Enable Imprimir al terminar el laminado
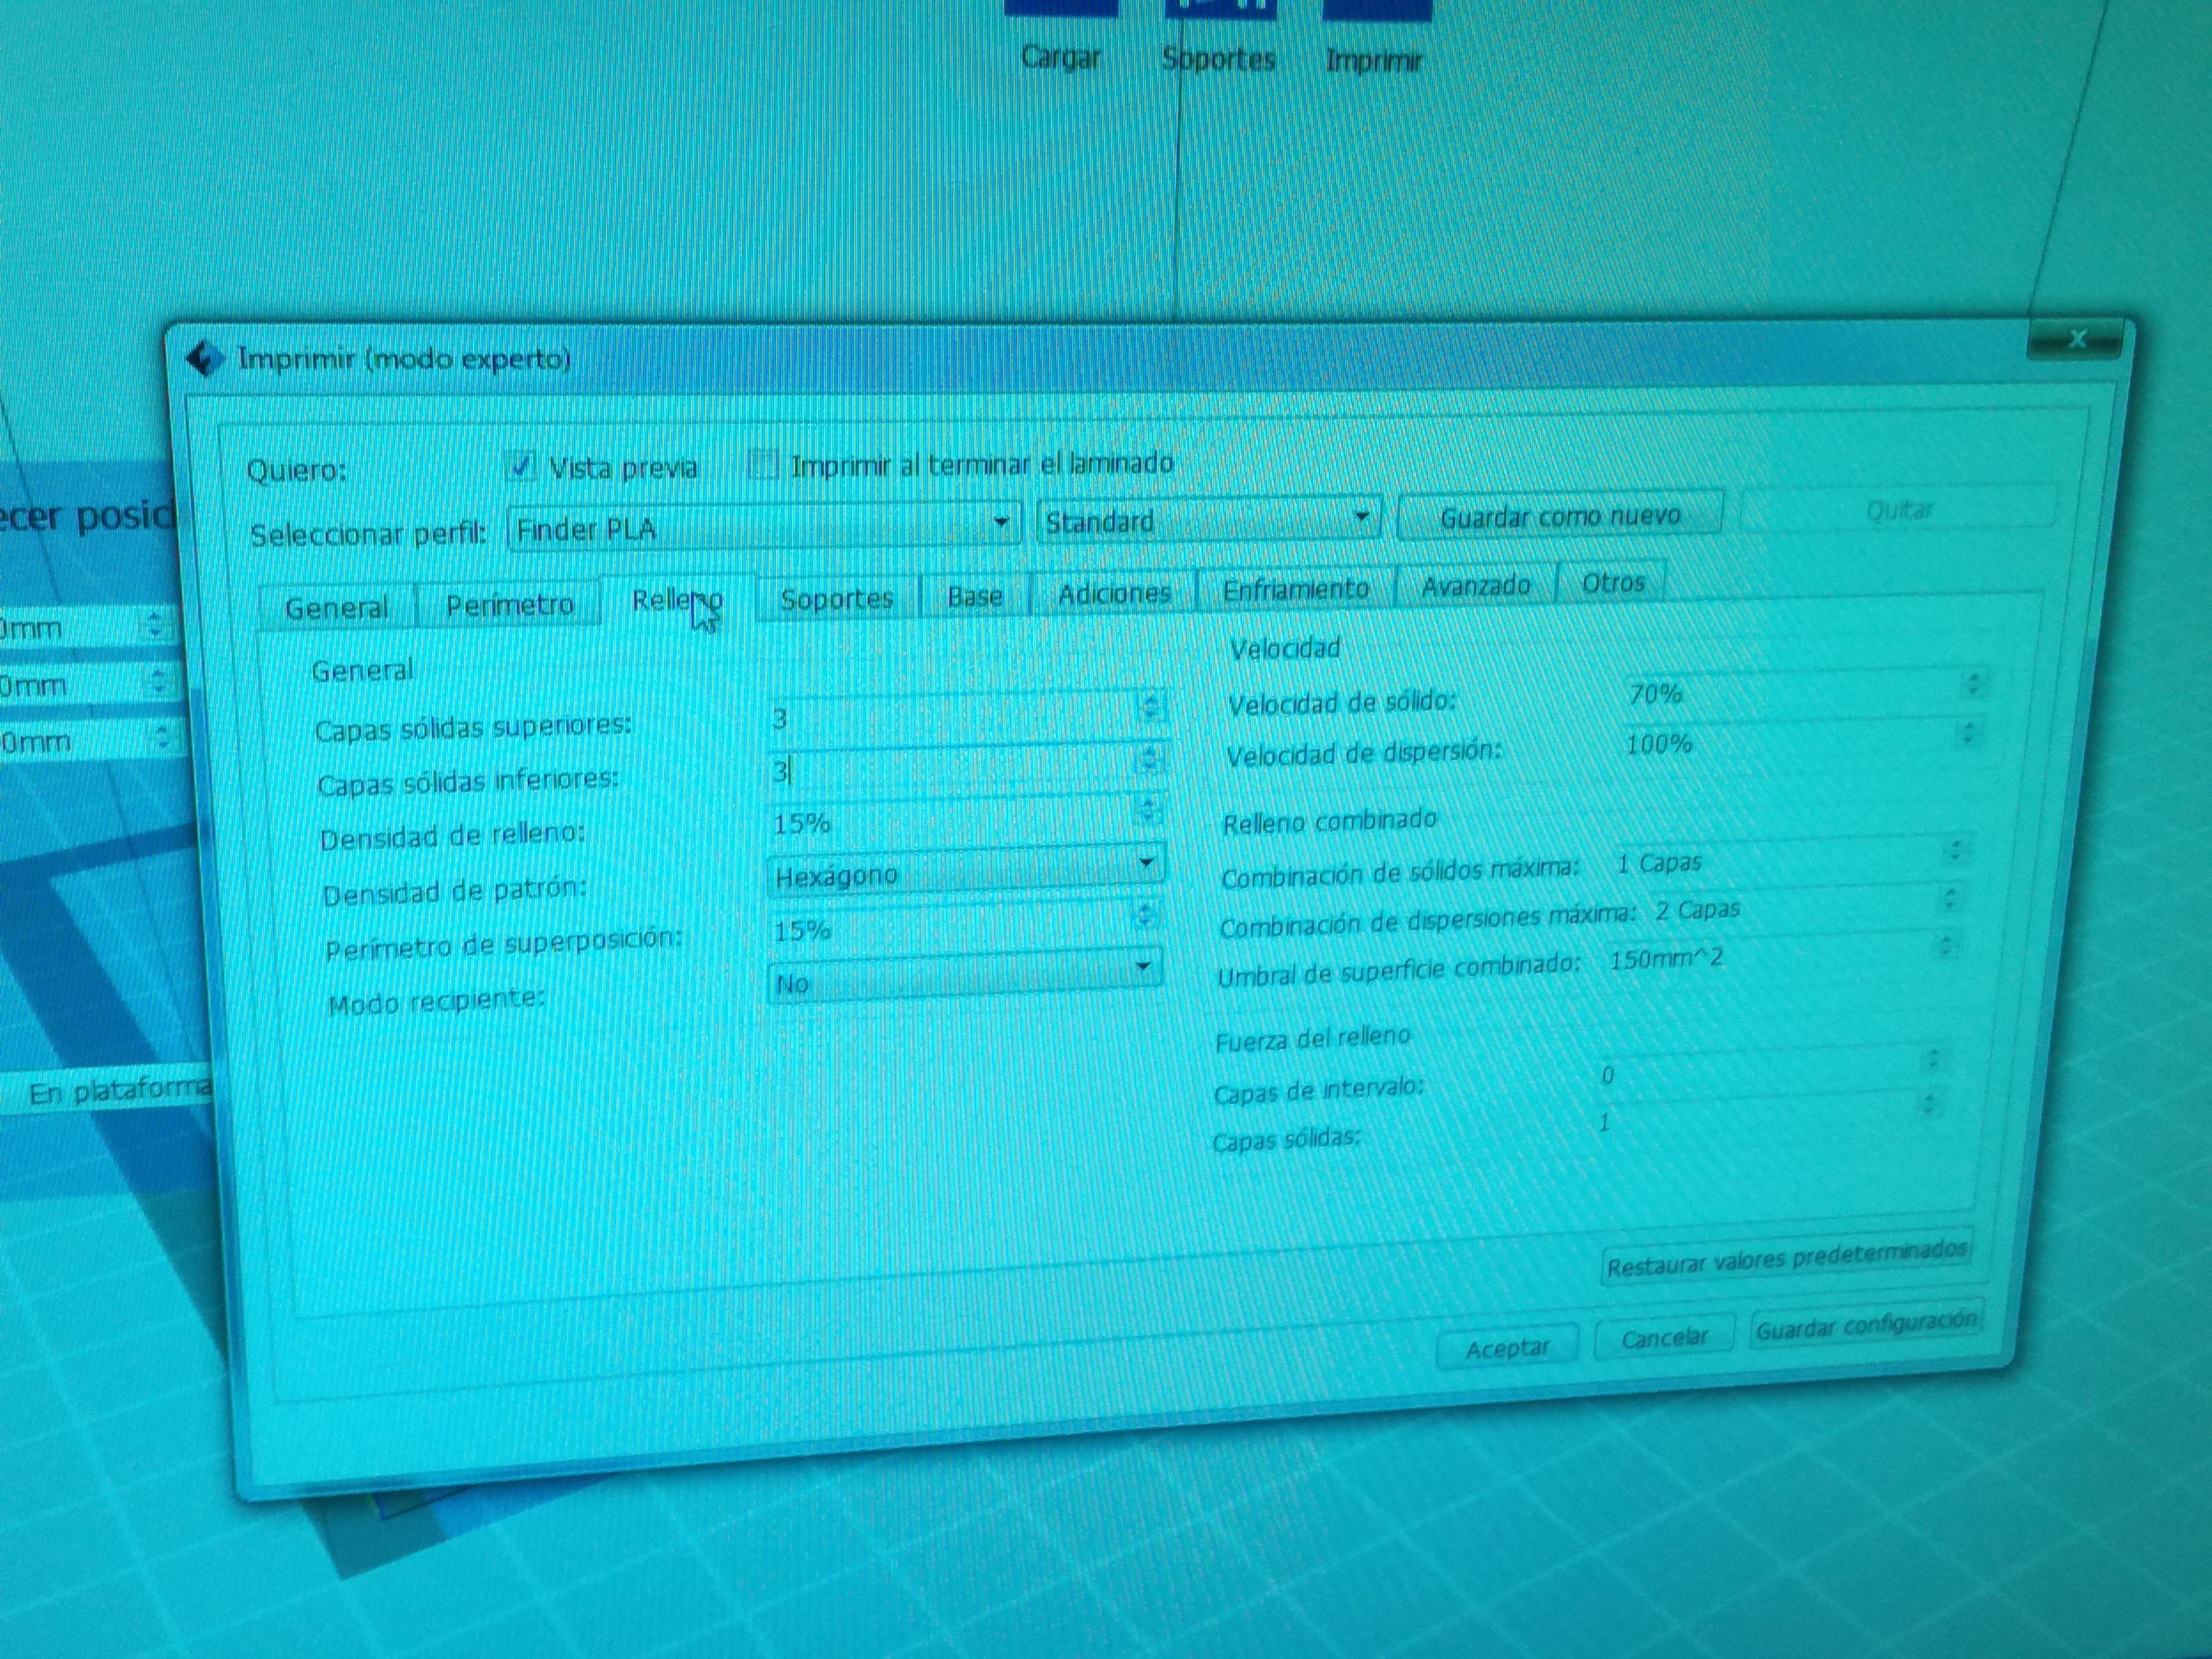This screenshot has width=2212, height=1659. 764,465
